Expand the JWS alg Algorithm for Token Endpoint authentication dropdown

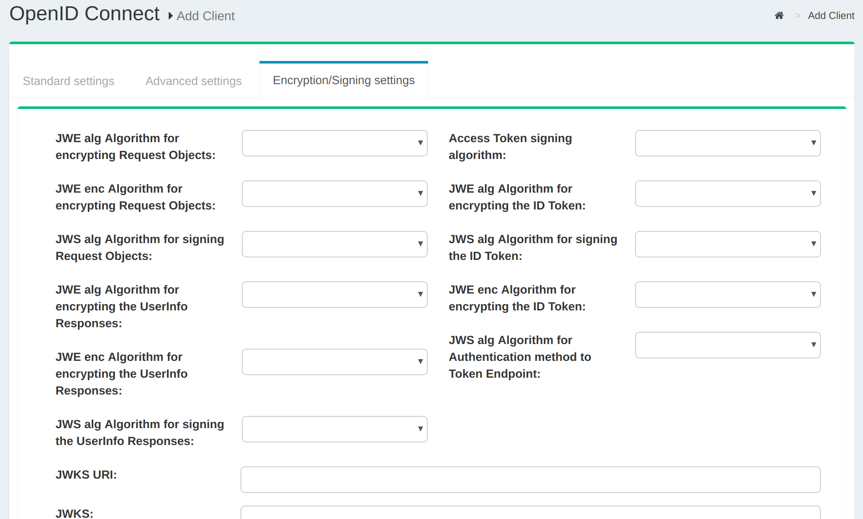tap(727, 345)
